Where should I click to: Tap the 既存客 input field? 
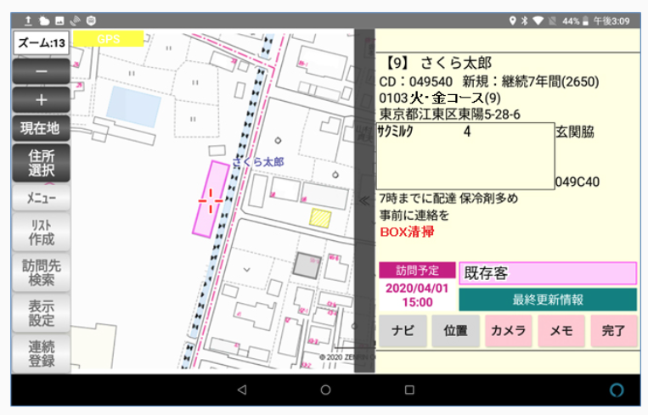click(x=548, y=273)
